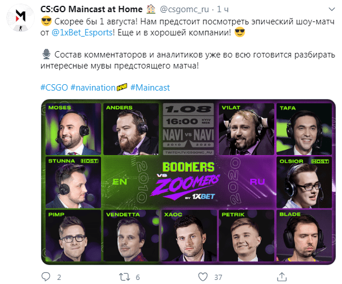
Task: Click the OLSIOR host portrait
Action: [x=304, y=182]
